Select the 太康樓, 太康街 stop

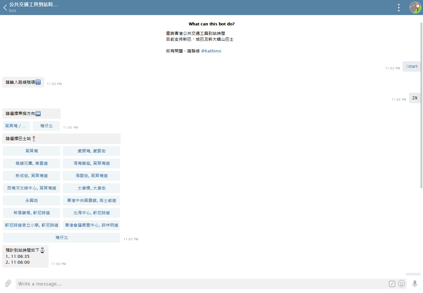point(91,188)
